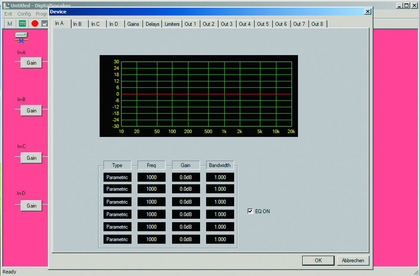Image resolution: width=420 pixels, height=276 pixels.
Task: Open the third band's Parametric type field
Action: [x=117, y=202]
